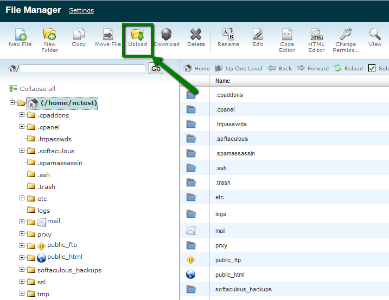Open the Settings link
Screen dimensions: 389x300
click(81, 10)
